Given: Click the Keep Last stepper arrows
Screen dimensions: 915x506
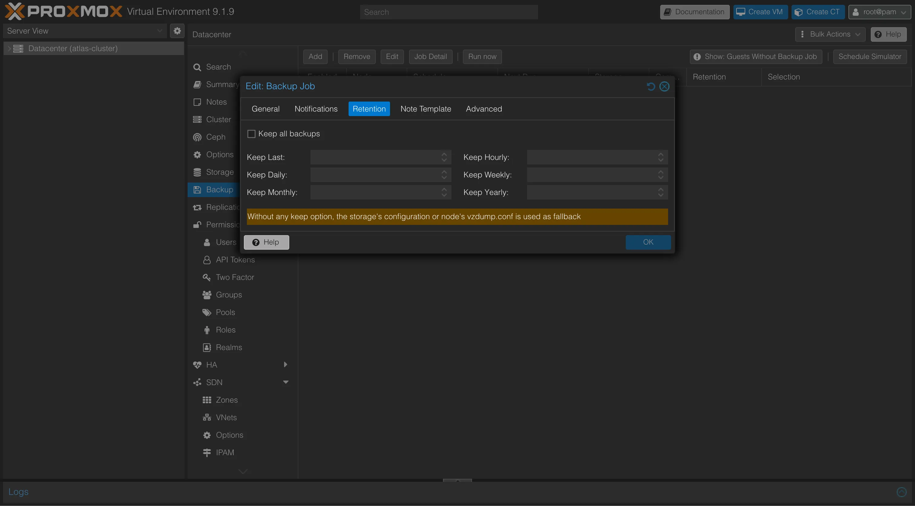Looking at the screenshot, I should tap(444, 157).
